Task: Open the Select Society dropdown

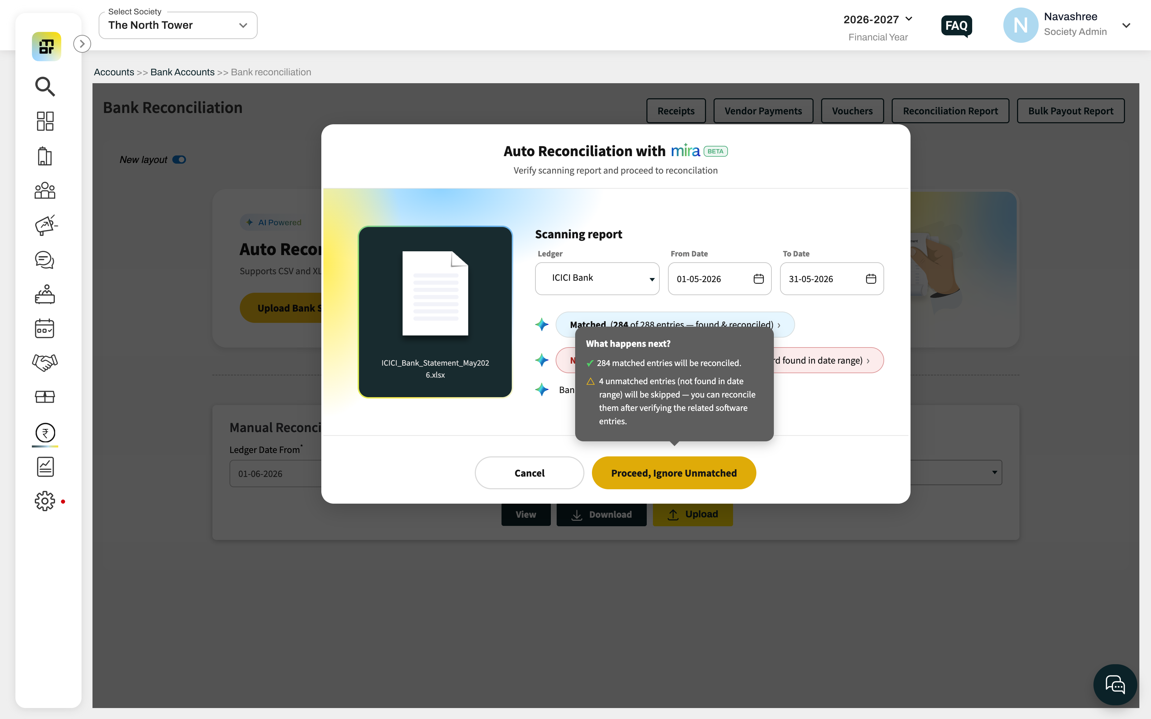Action: click(x=178, y=25)
